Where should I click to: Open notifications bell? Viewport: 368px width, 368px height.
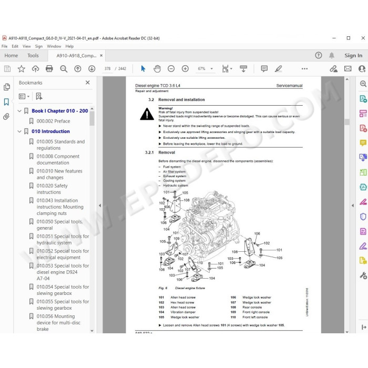click(332, 55)
